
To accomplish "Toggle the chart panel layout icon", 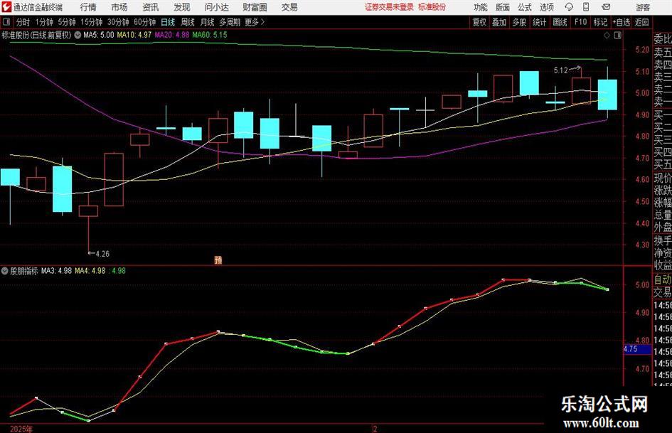I will (x=617, y=36).
